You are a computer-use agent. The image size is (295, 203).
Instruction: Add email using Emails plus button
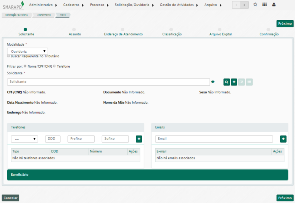[283, 139]
